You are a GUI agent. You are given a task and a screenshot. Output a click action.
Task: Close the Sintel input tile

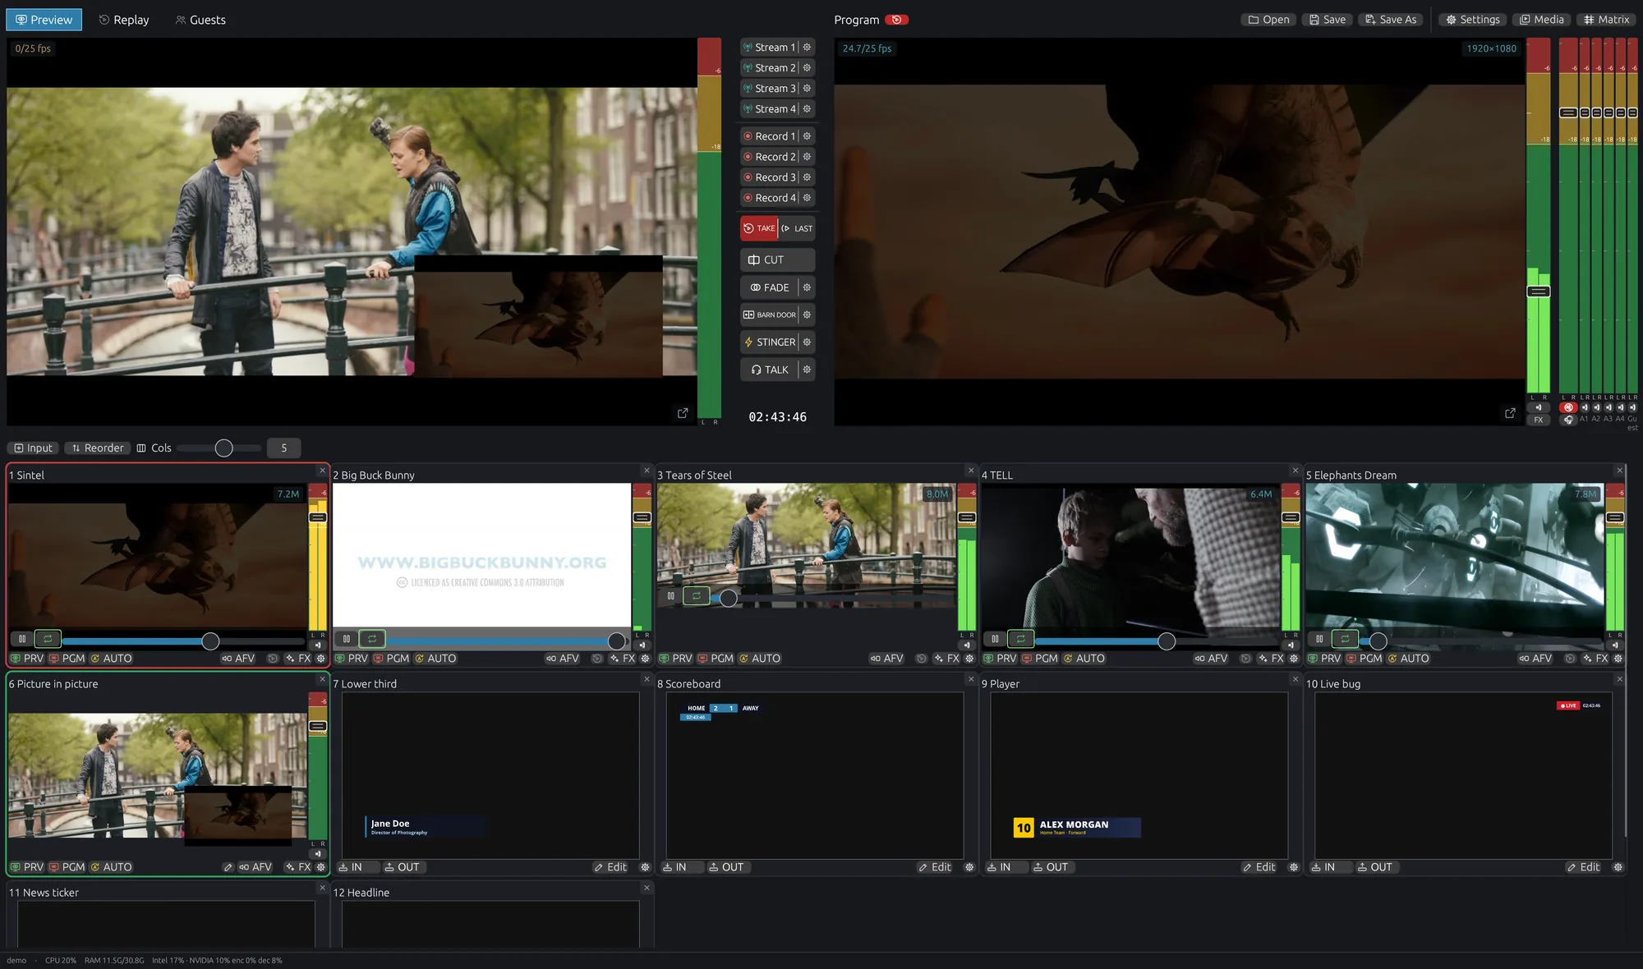click(322, 471)
